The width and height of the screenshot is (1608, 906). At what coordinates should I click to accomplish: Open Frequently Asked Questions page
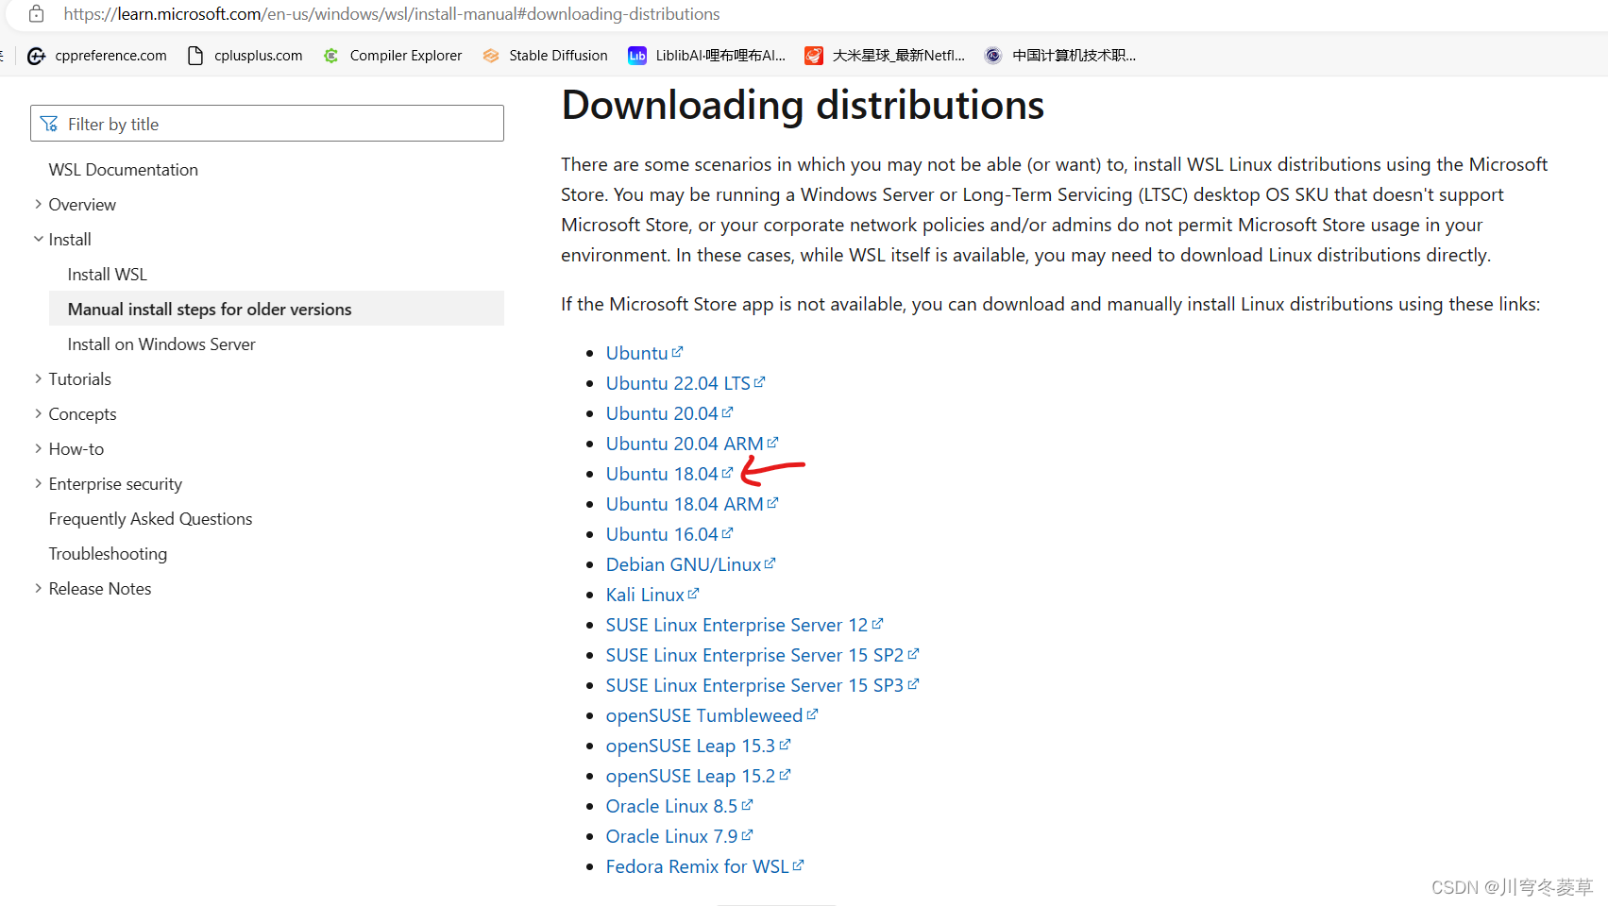pyautogui.click(x=151, y=519)
